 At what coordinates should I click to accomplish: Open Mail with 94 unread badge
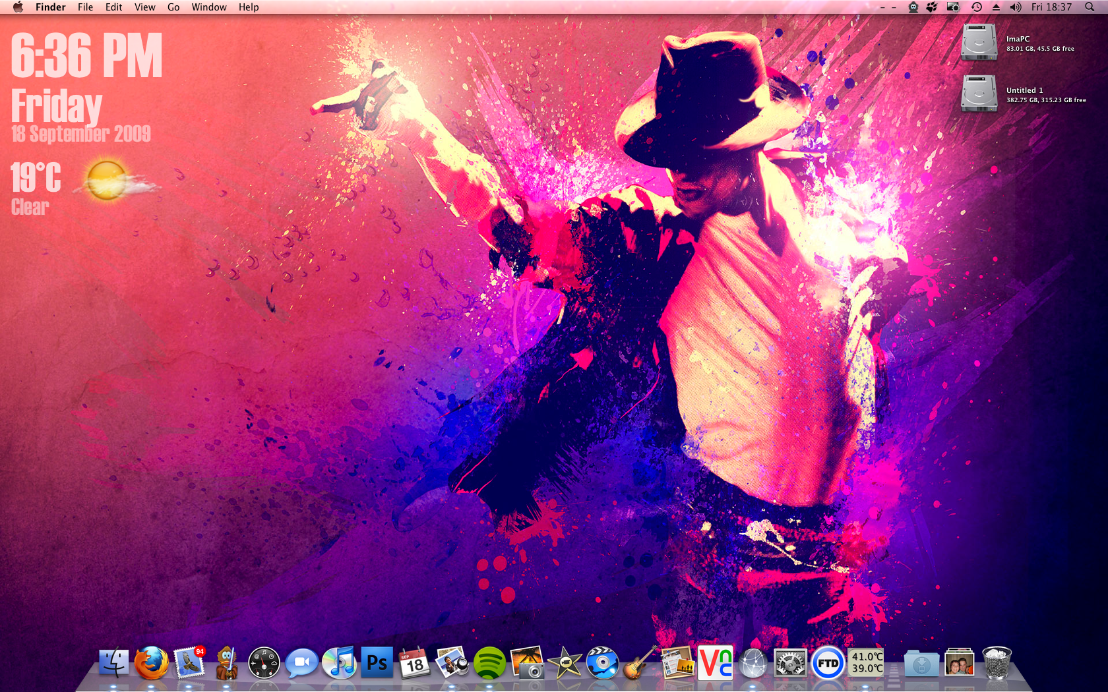point(190,663)
